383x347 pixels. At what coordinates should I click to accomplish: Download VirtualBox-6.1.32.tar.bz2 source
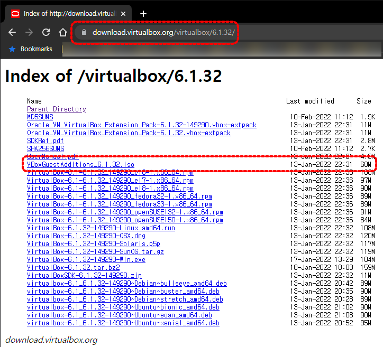pos(74,267)
